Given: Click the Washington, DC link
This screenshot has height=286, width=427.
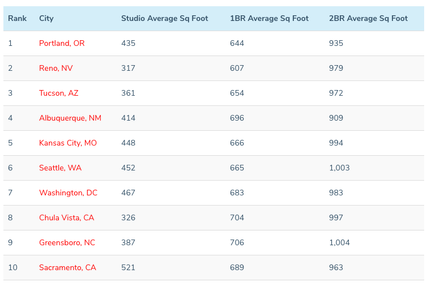Looking at the screenshot, I should coord(68,193).
